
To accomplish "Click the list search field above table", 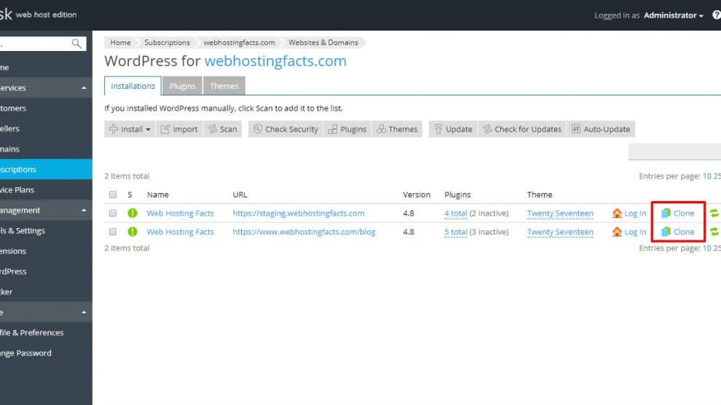I will pyautogui.click(x=674, y=152).
